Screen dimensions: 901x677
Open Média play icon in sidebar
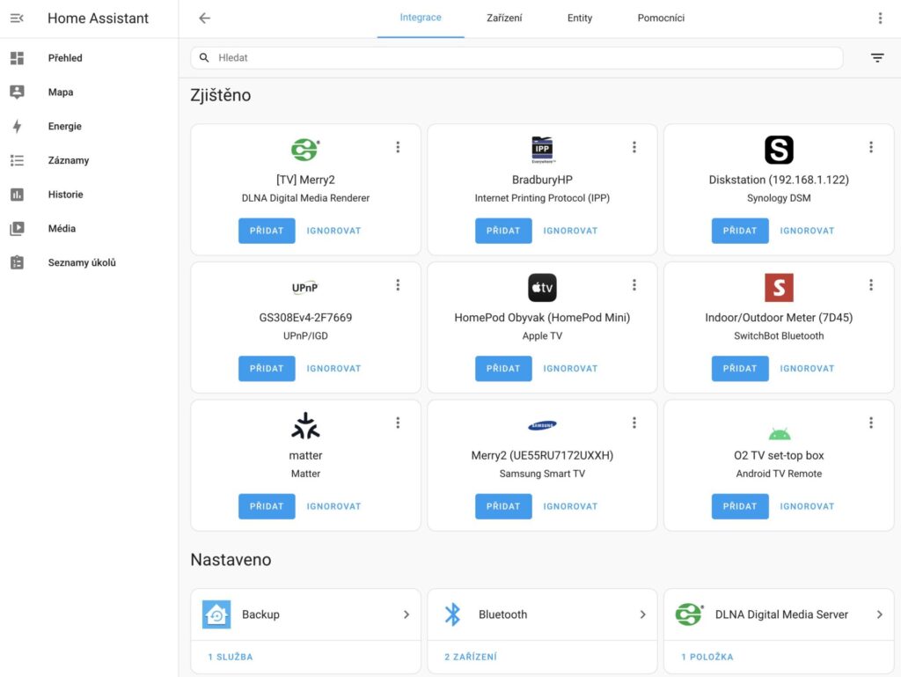(18, 228)
